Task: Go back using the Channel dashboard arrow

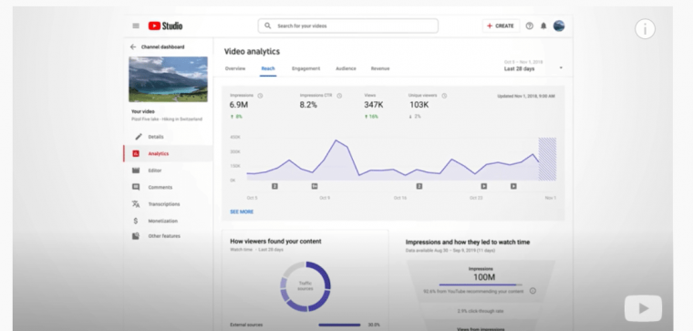Action: 133,47
